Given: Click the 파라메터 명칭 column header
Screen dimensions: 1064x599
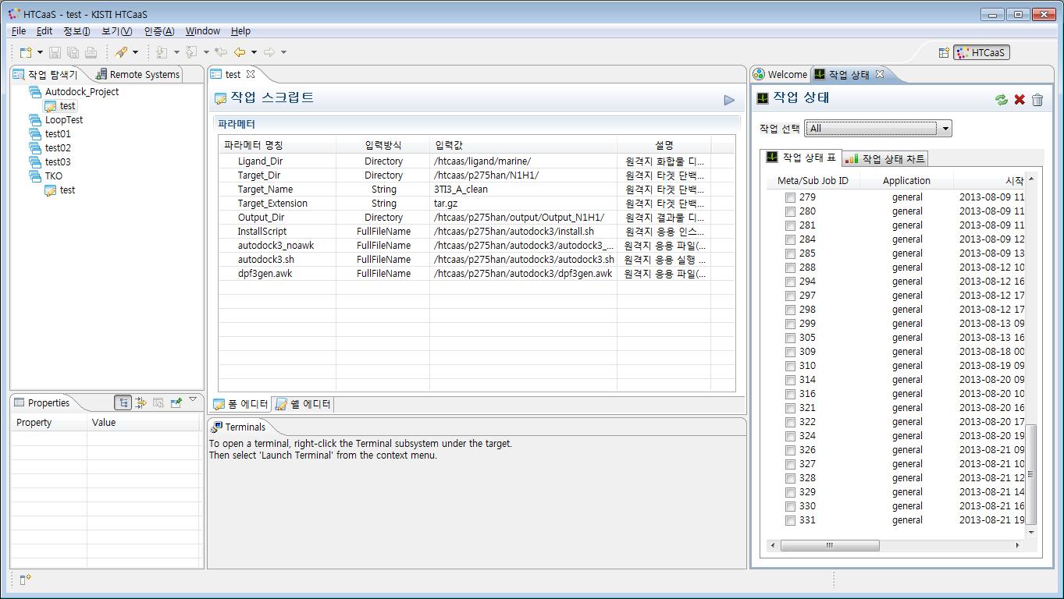Looking at the screenshot, I should 277,145.
